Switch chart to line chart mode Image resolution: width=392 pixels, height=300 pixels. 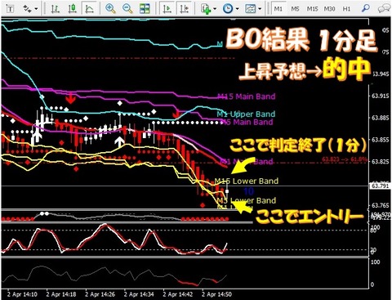(x=89, y=9)
